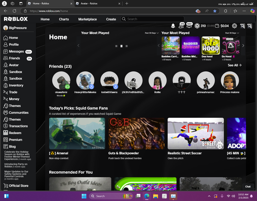This screenshot has height=201, width=257.
Task: Click the Roblox search field
Action: pos(153,19)
